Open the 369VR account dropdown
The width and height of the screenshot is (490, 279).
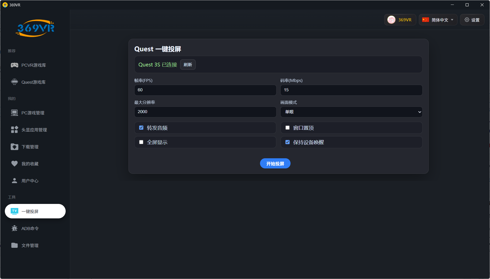400,20
